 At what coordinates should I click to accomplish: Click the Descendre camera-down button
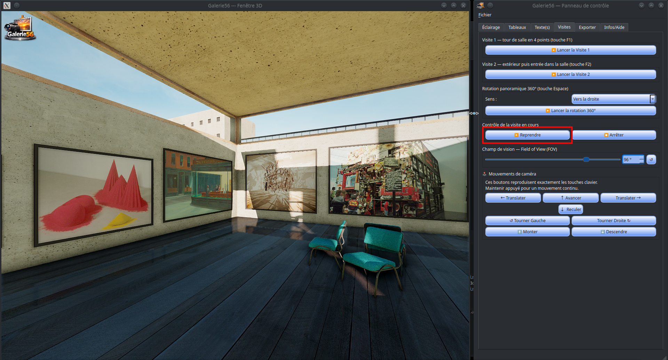coord(614,232)
